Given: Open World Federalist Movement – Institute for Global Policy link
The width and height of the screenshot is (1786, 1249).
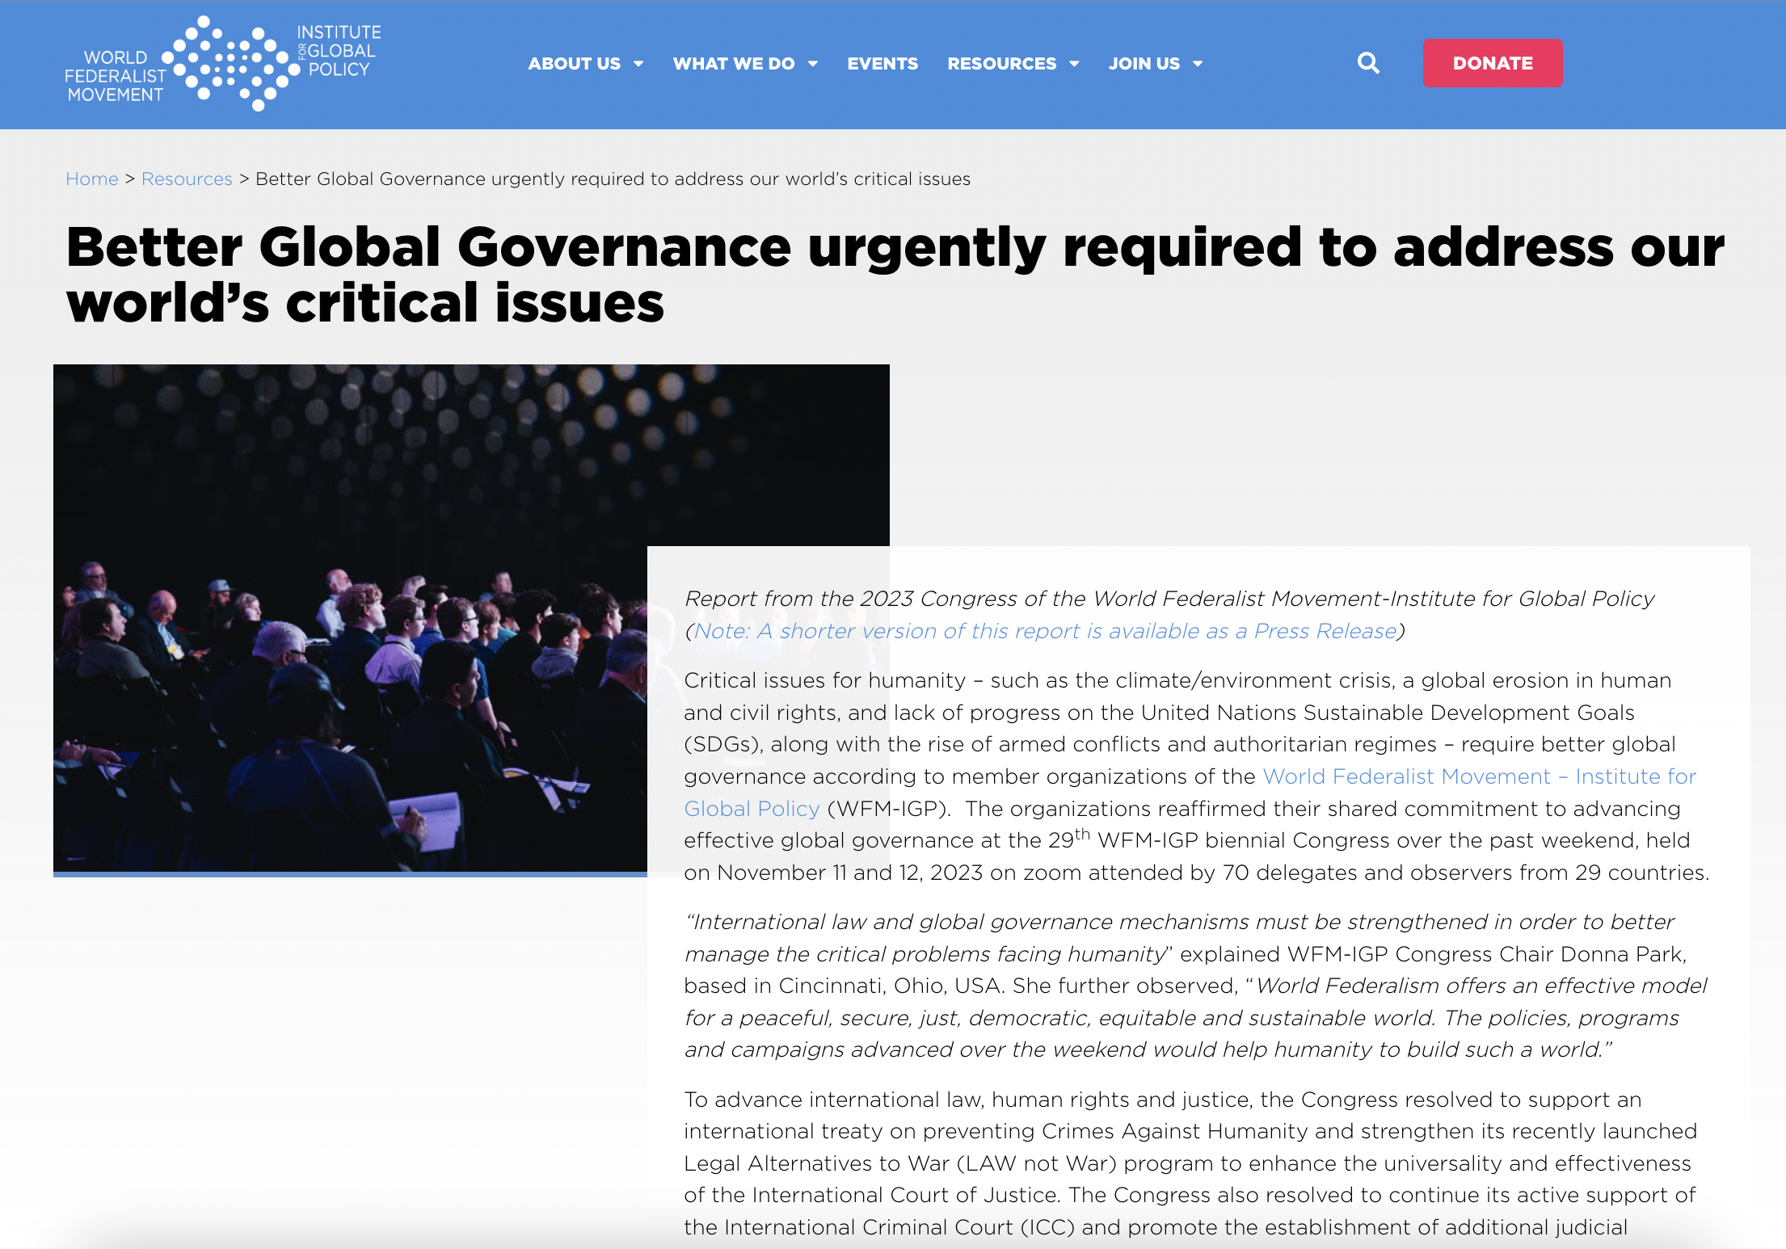Looking at the screenshot, I should 1190,793.
